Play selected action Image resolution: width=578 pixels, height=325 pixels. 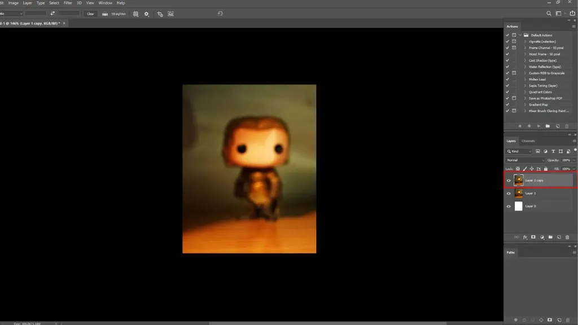click(538, 126)
